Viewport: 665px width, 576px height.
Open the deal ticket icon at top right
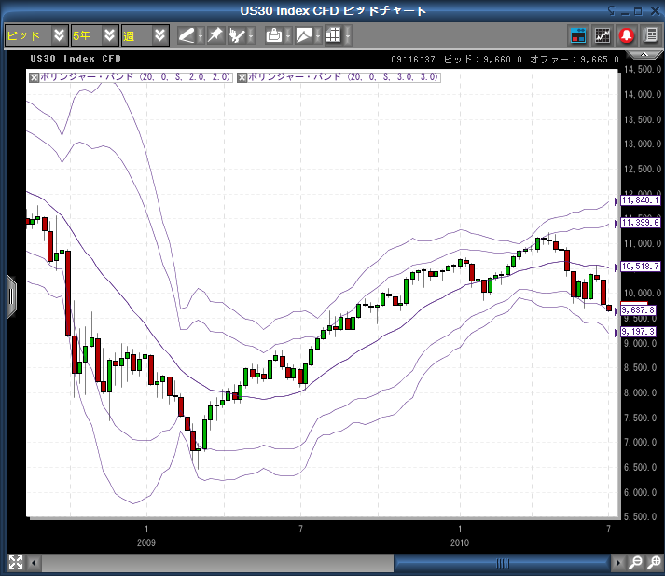pyautogui.click(x=578, y=35)
